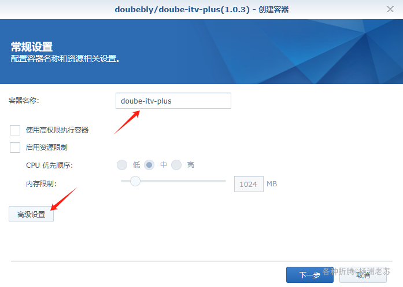
Task: Click the 常规设置 heading in banner
Action: pyautogui.click(x=32, y=47)
